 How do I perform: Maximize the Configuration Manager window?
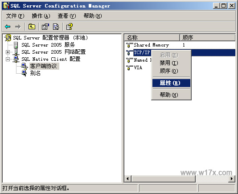coord(224,6)
